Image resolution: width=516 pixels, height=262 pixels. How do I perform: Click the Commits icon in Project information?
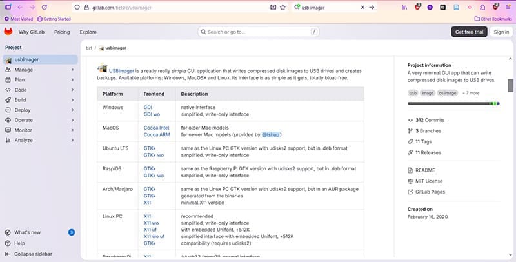(411, 120)
